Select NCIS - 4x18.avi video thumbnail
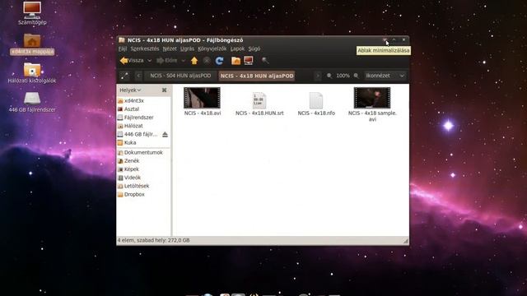This screenshot has height=296, width=527. [202, 98]
